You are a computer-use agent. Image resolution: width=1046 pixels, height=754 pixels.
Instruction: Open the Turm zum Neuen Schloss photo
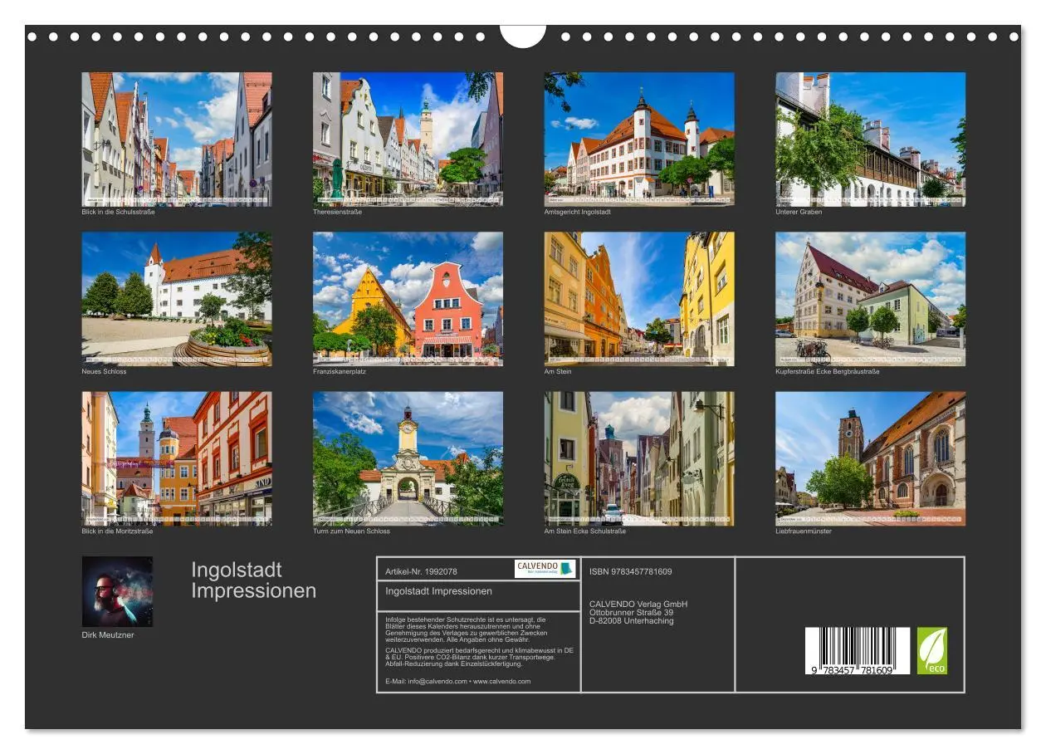(408, 458)
